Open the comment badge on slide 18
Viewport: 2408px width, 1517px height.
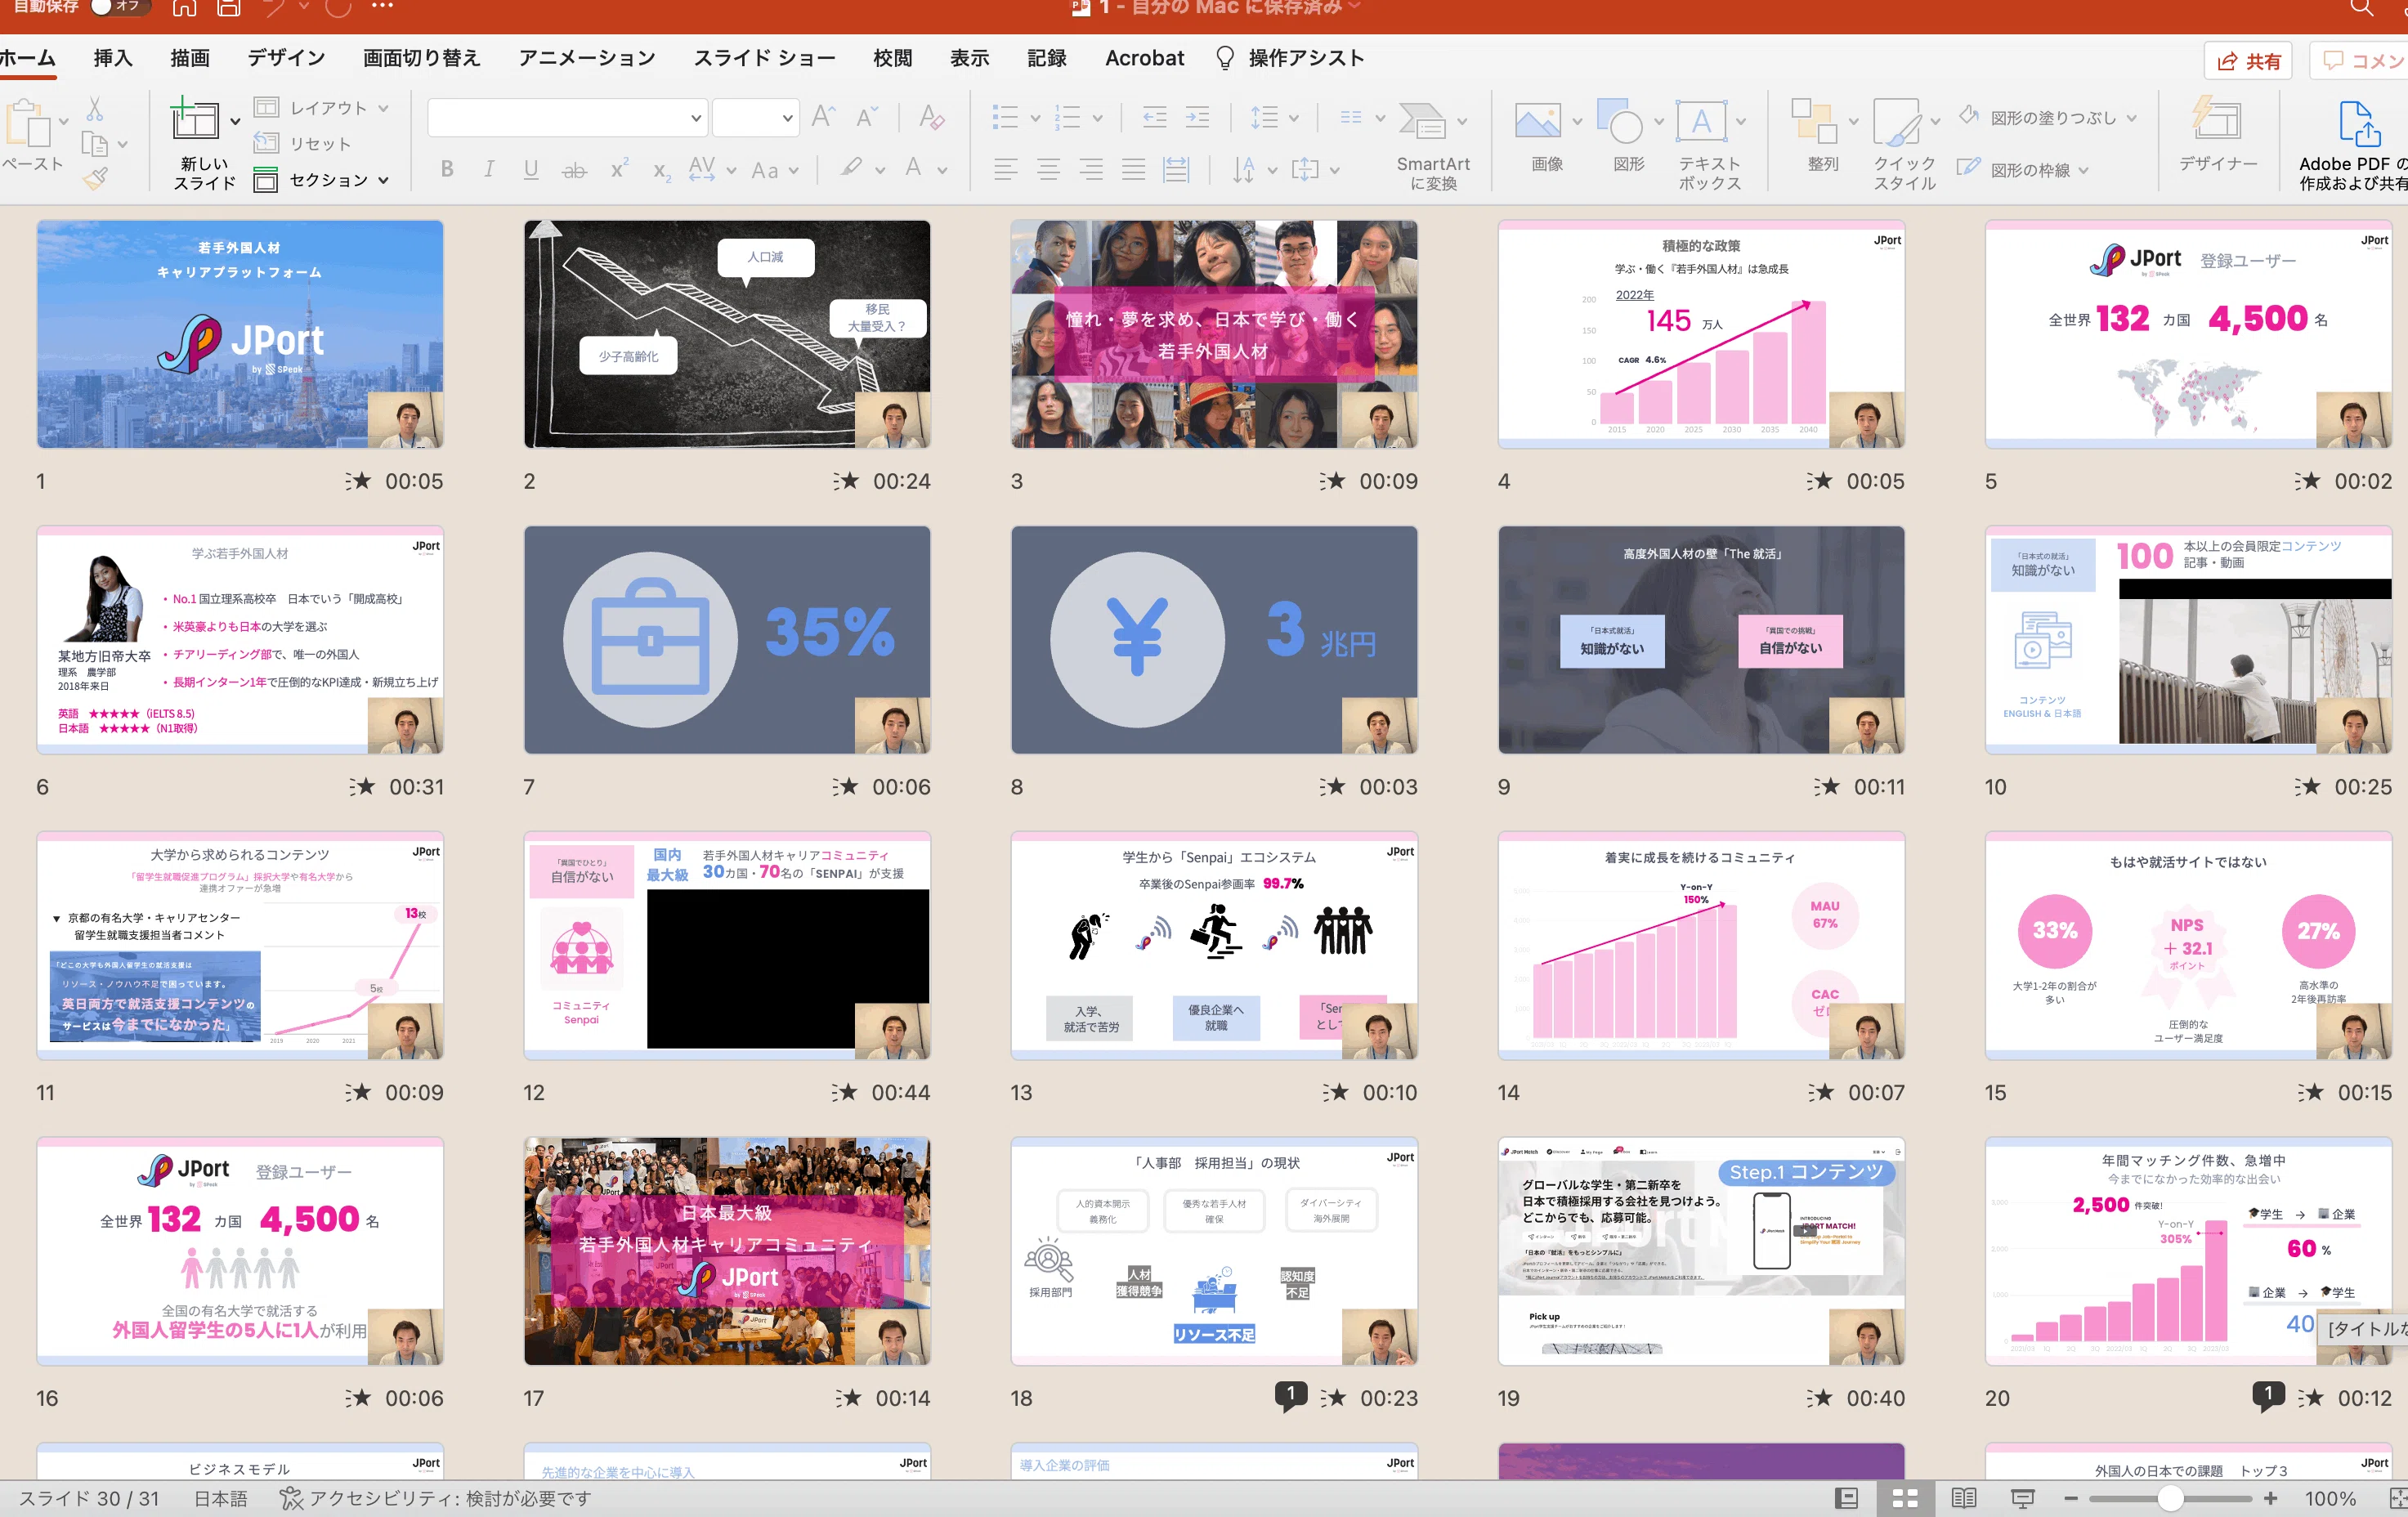pos(1290,1396)
